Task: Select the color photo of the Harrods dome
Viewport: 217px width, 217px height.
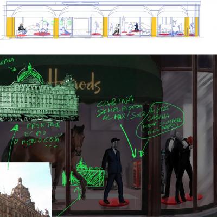Action: [25, 189]
